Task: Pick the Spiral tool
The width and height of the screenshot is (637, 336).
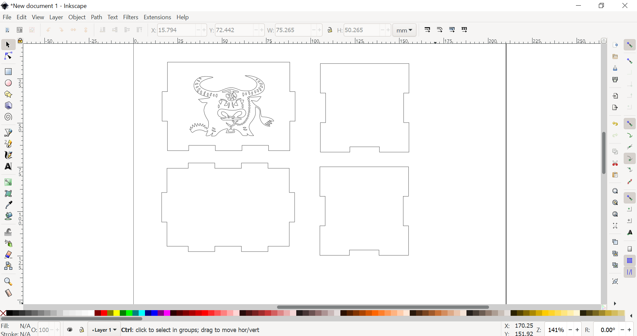Action: [8, 117]
